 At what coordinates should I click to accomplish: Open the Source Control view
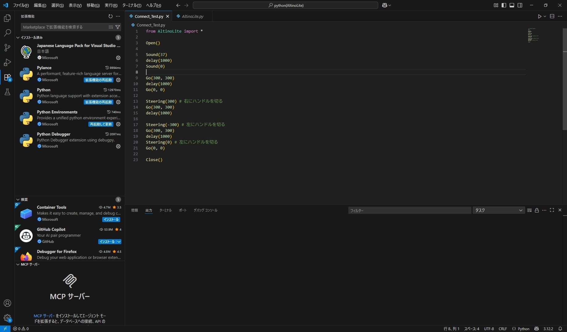click(7, 48)
